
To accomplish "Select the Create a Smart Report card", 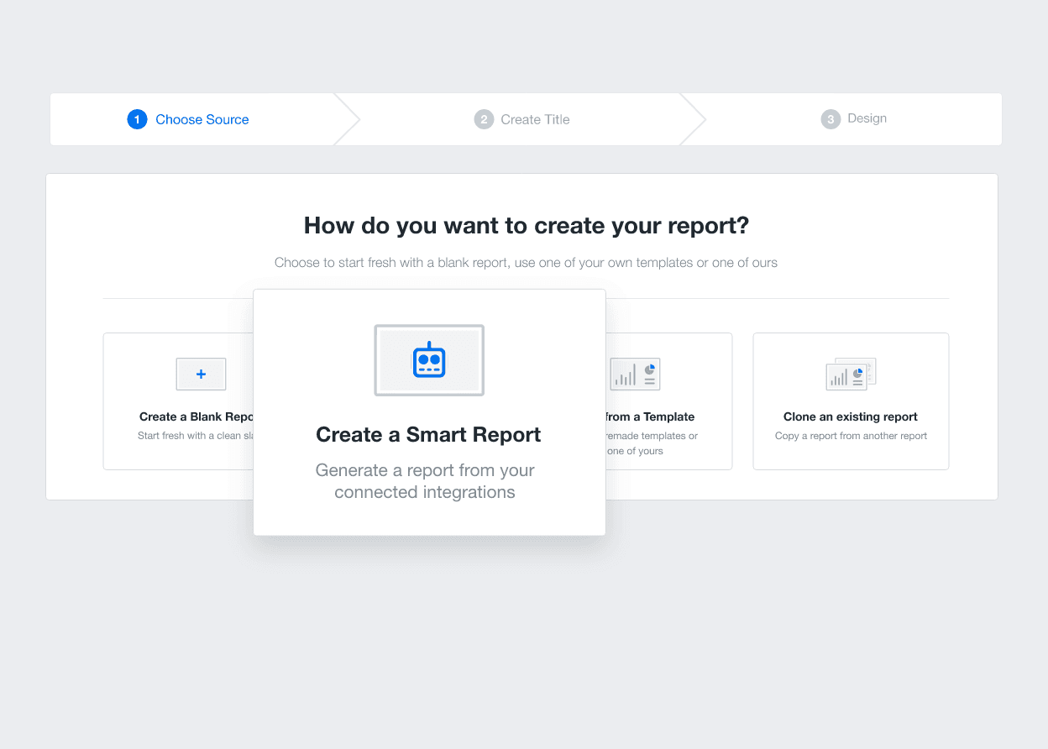I will click(429, 411).
